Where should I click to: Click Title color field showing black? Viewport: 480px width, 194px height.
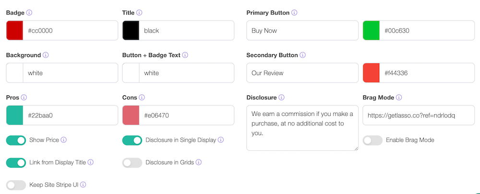tap(187, 31)
